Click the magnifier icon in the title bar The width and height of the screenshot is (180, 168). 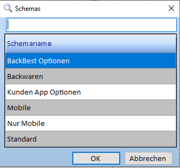[8, 8]
